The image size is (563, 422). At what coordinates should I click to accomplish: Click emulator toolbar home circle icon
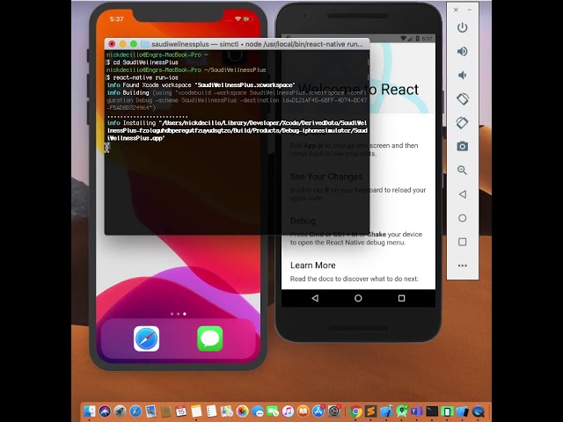[x=463, y=218]
